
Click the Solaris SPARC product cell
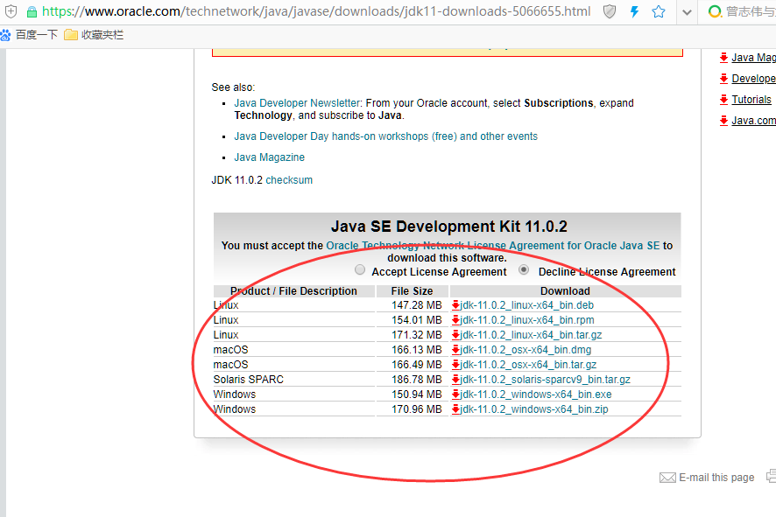click(x=294, y=380)
